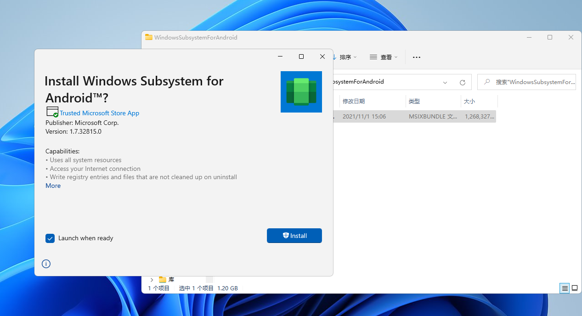Click the Windows Subsystem for Android app logo
This screenshot has height=316, width=582.
coord(301,92)
